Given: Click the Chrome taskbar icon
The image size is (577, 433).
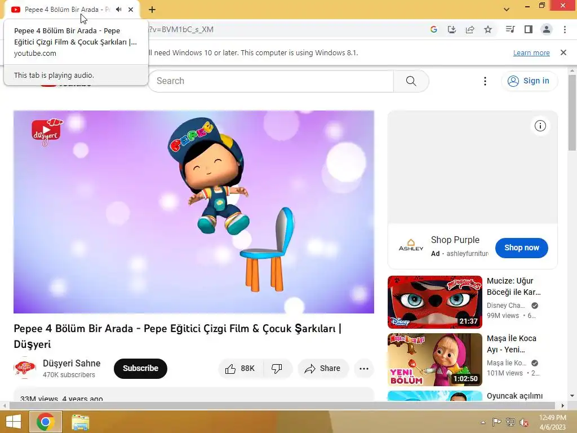Looking at the screenshot, I should (46, 422).
